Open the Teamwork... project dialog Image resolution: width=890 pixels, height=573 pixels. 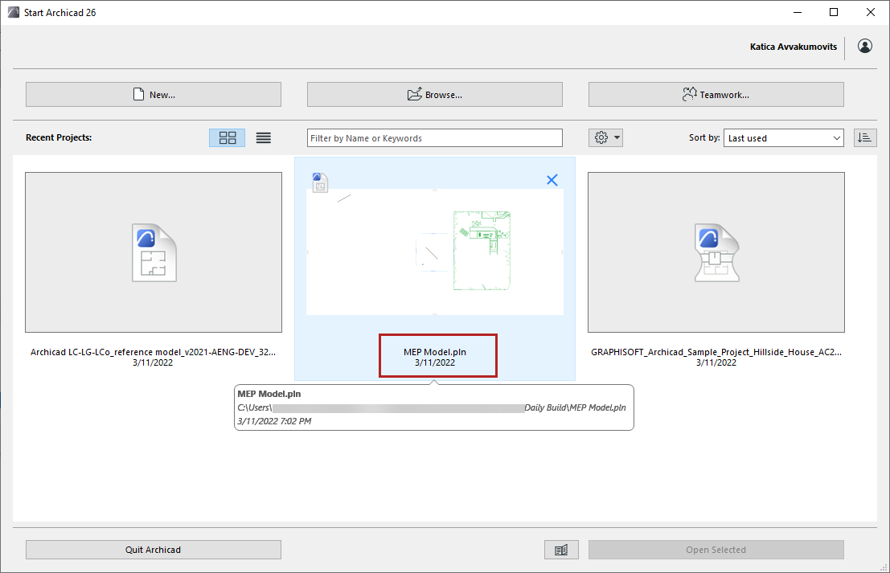pos(716,94)
